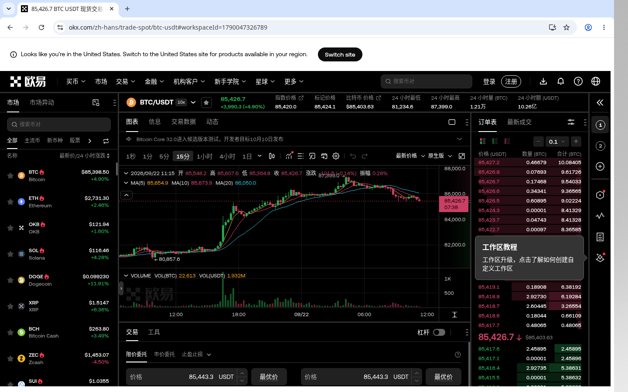Switch to workspace 1
The image size is (628, 392).
600,125
